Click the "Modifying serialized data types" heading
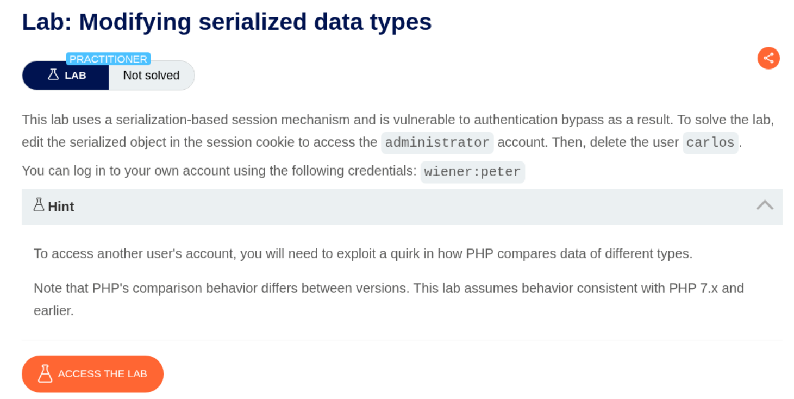The height and width of the screenshot is (399, 794). pyautogui.click(x=227, y=22)
